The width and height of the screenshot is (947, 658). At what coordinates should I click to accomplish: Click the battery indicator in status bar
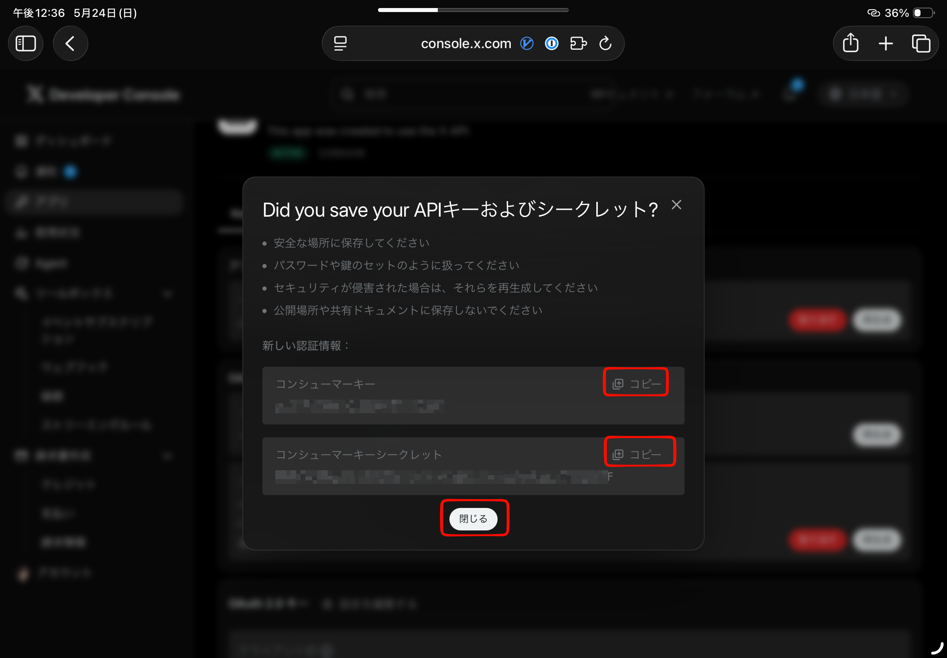tap(923, 13)
